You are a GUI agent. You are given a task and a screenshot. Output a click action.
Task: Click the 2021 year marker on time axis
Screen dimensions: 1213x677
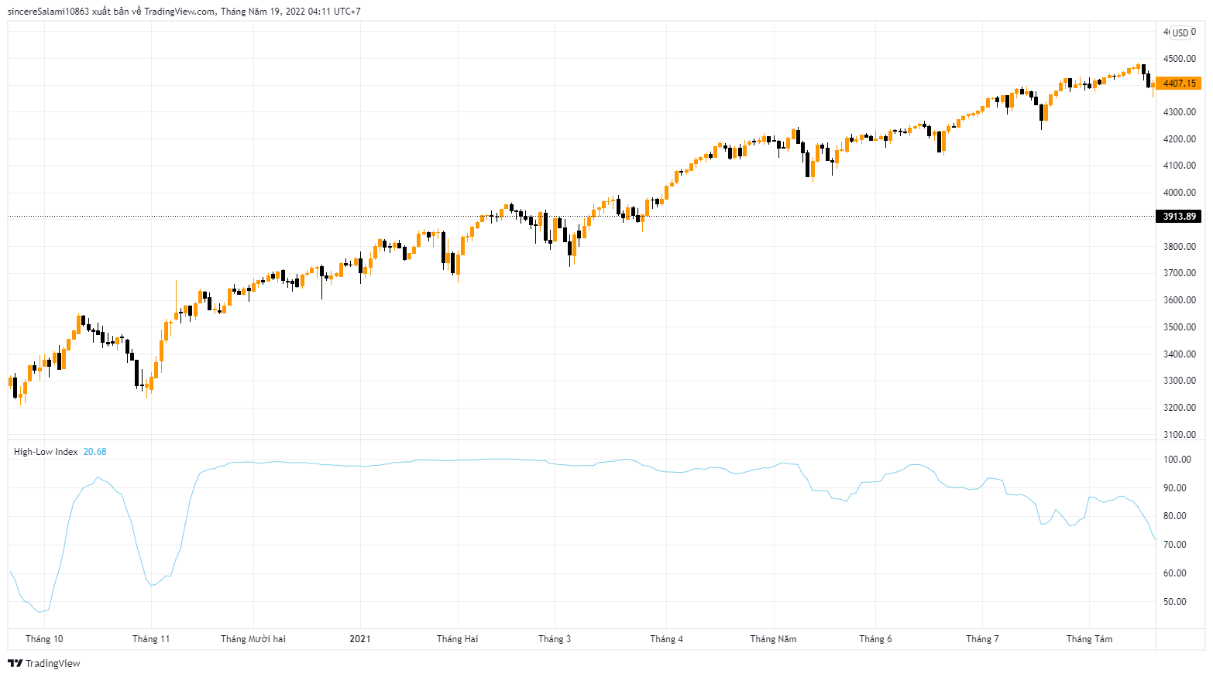[x=360, y=639]
